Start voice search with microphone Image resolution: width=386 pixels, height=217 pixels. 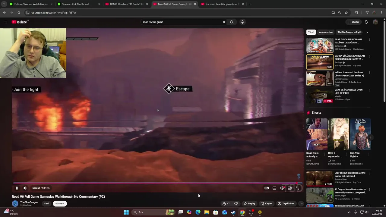click(242, 22)
